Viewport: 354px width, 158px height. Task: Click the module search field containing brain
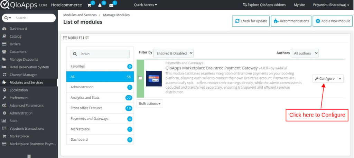coord(104,54)
